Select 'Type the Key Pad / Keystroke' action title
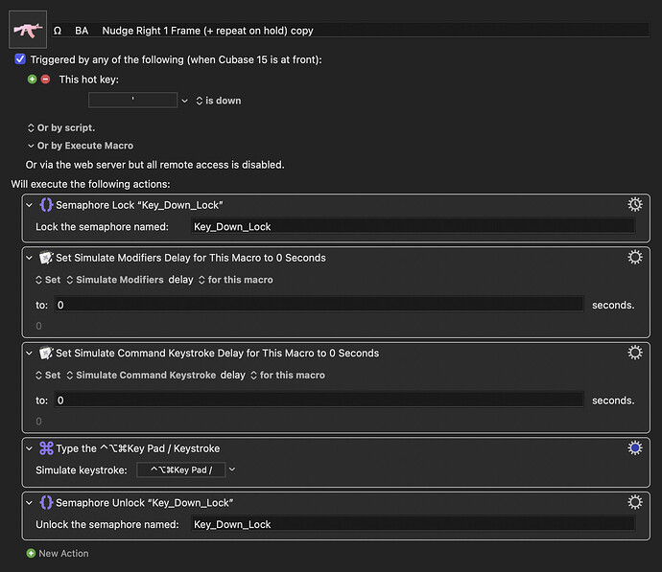662x572 pixels. [137, 448]
